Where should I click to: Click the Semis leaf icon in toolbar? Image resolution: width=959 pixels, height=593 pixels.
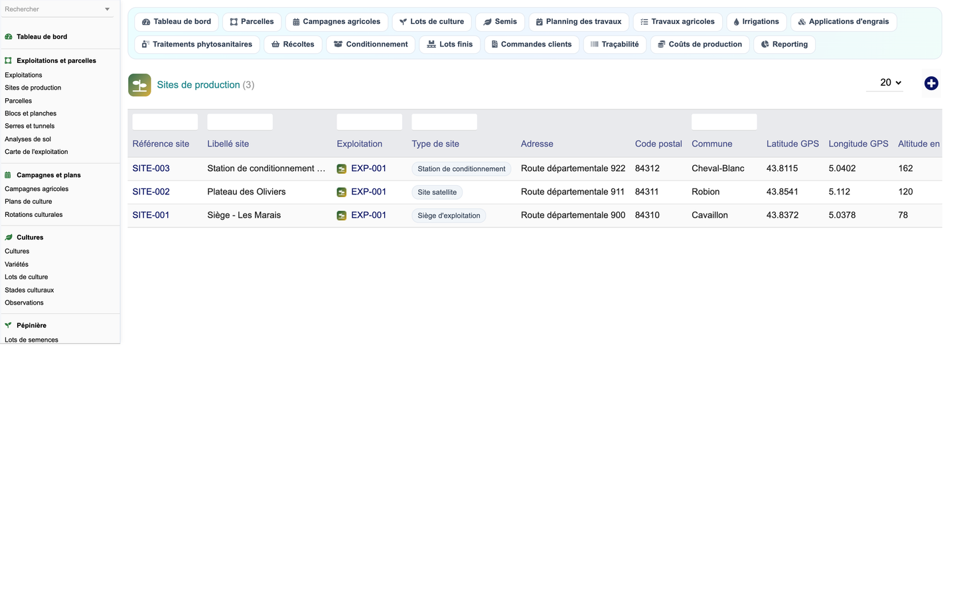[x=488, y=22]
